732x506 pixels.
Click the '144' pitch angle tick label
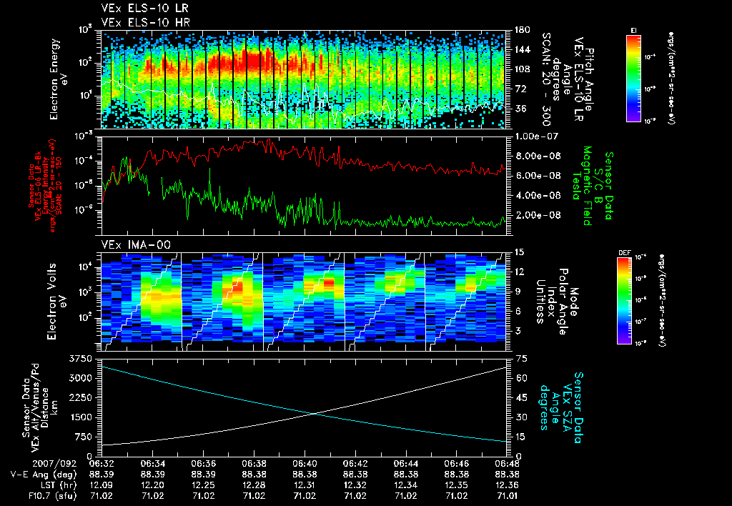pyautogui.click(x=522, y=49)
